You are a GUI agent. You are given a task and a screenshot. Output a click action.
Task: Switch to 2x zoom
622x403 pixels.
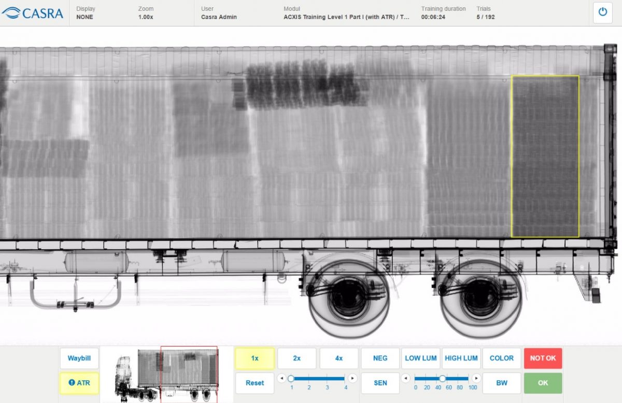296,358
